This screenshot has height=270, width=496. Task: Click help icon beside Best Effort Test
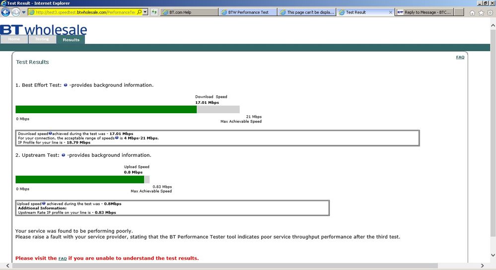click(x=66, y=85)
